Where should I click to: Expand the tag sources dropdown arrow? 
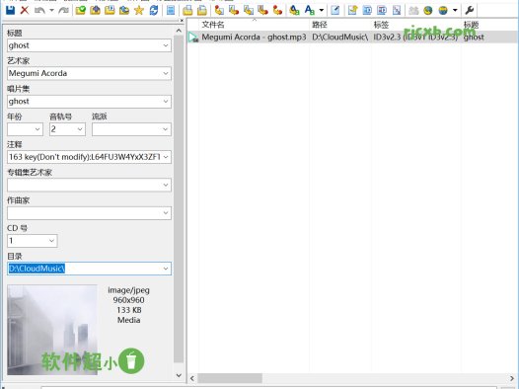tap(455, 10)
